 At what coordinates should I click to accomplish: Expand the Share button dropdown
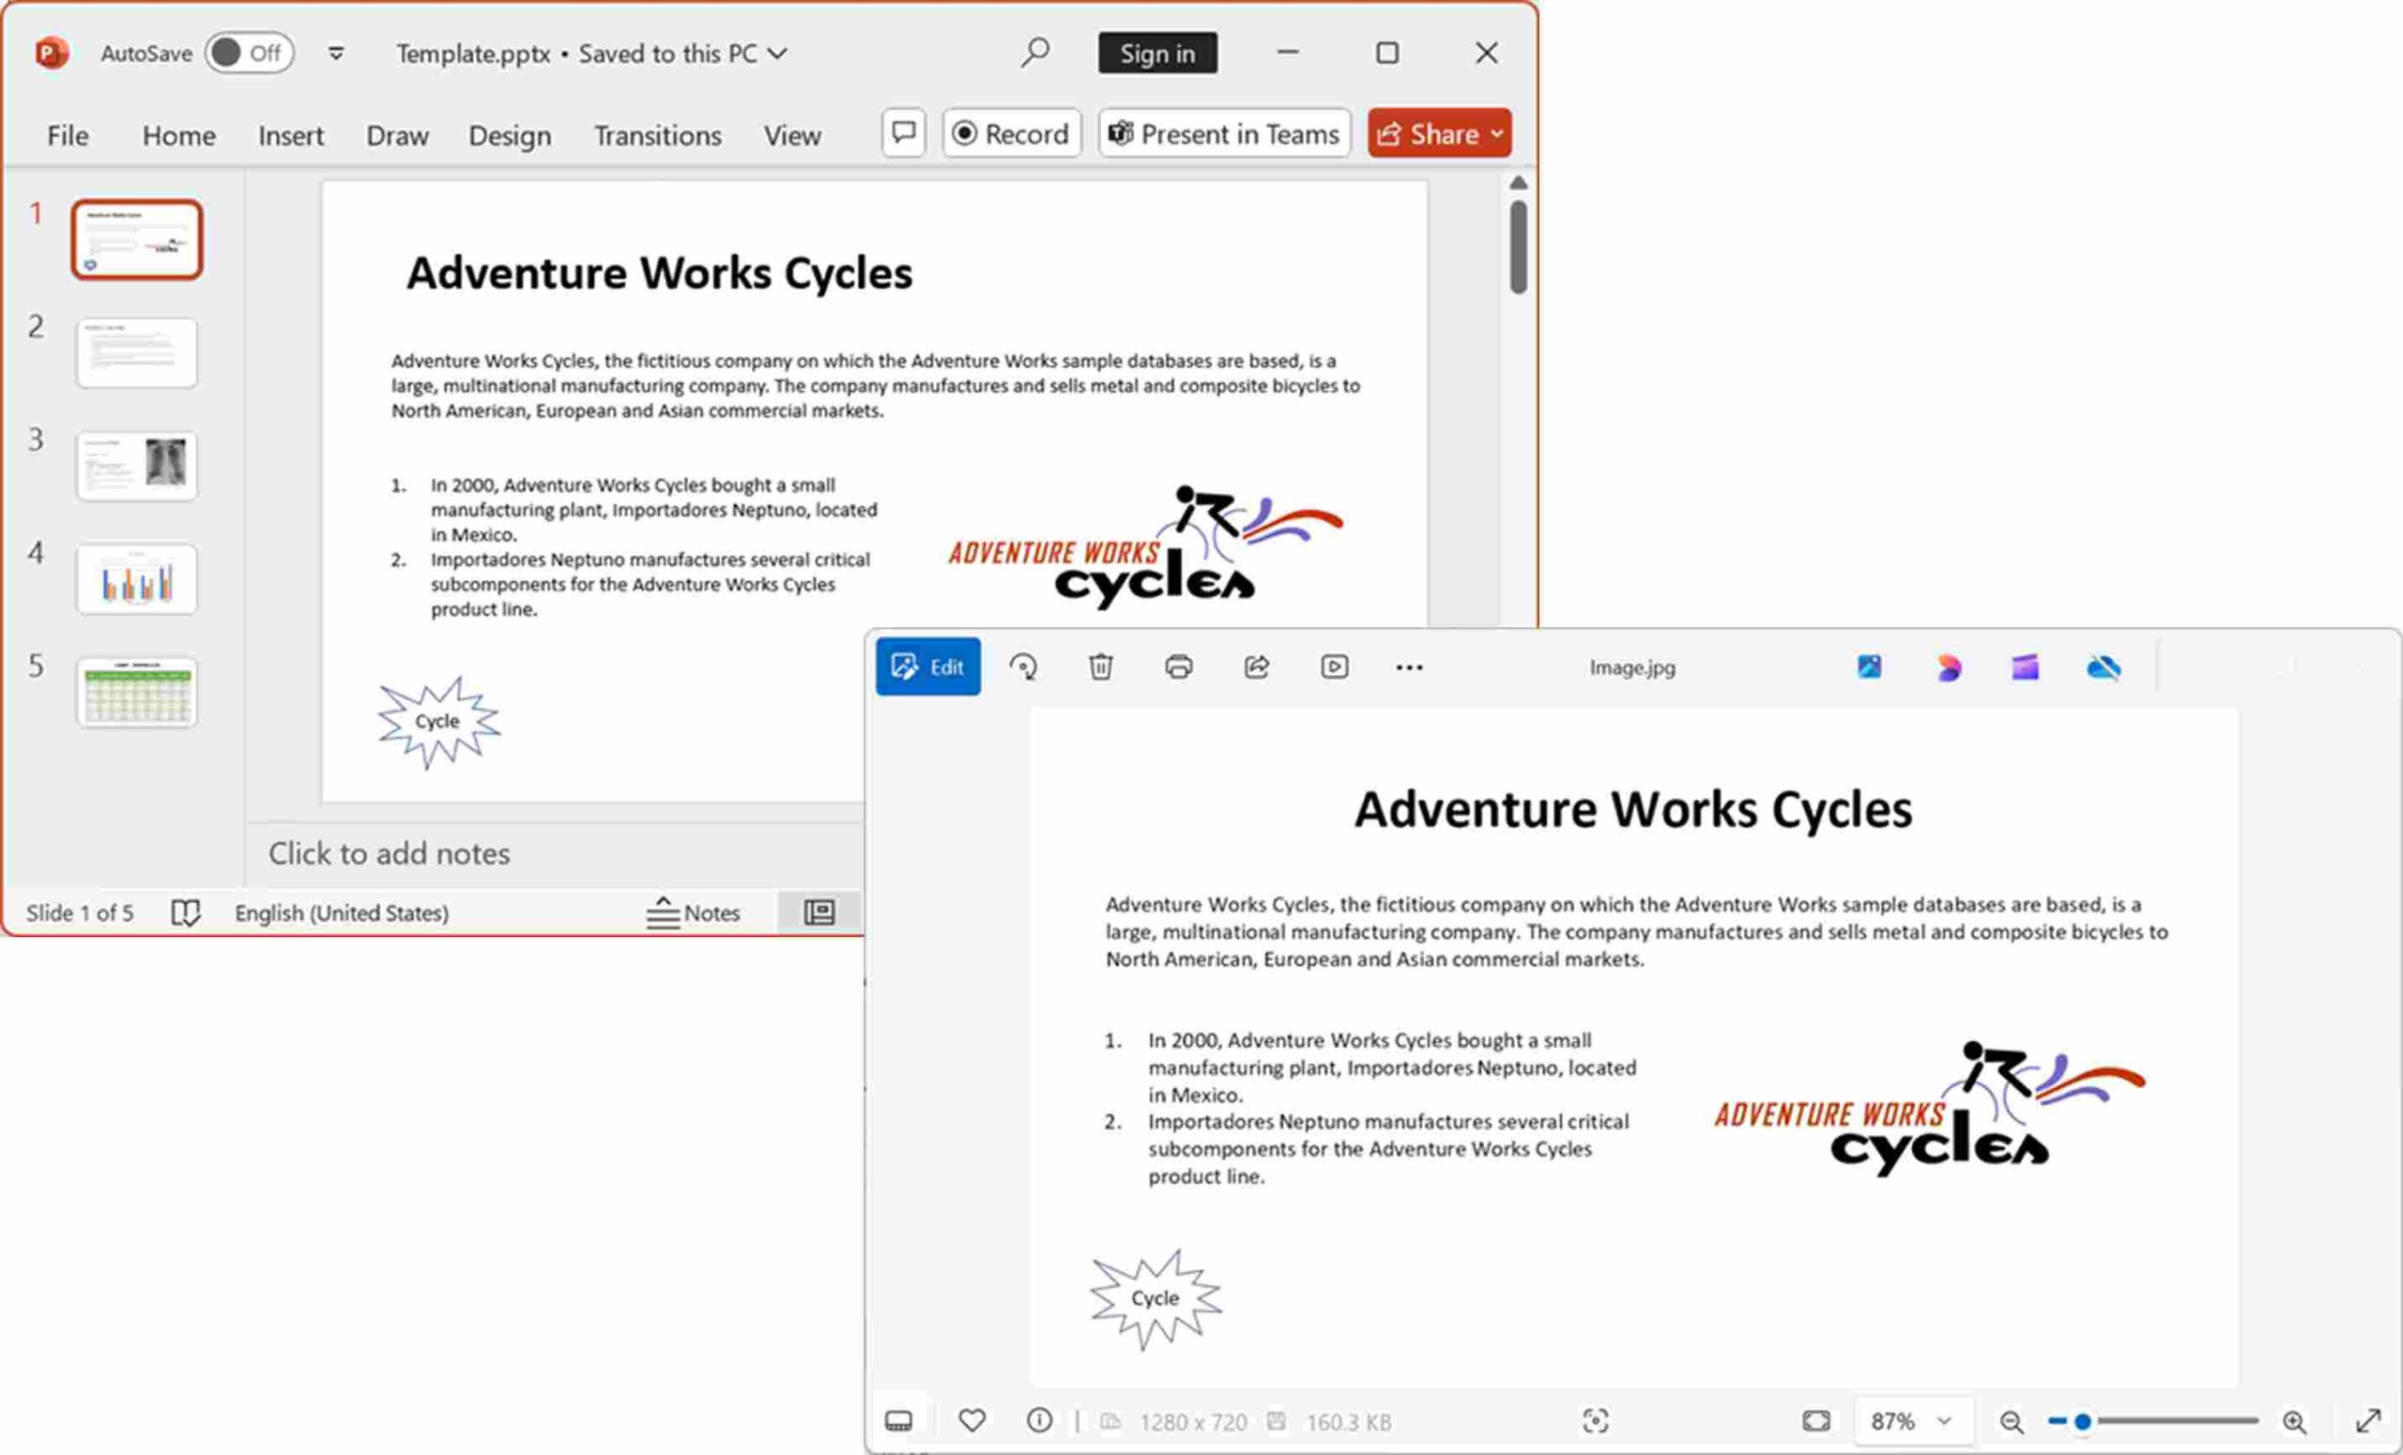coord(1497,133)
